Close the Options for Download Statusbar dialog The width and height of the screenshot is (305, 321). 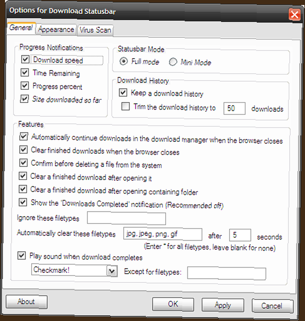pos(294,14)
